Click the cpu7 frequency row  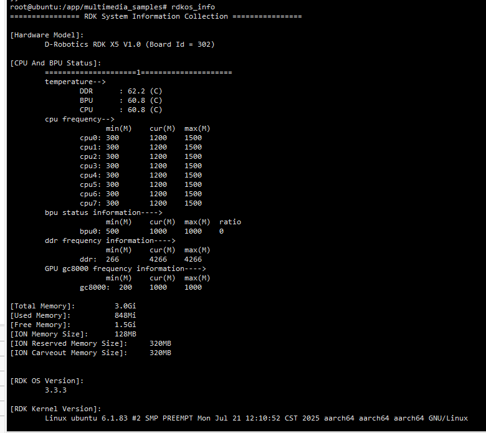[x=140, y=203]
